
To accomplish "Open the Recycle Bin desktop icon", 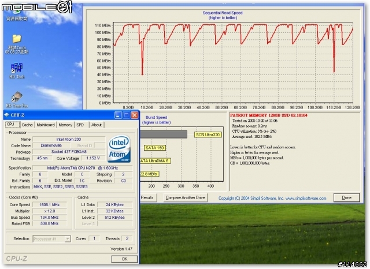I will [x=17, y=14].
